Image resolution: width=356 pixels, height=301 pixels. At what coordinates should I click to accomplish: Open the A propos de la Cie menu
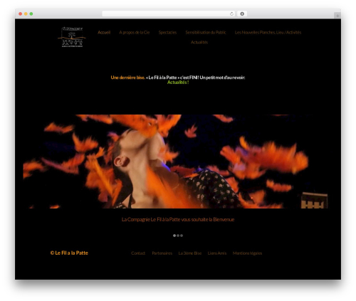pos(135,32)
